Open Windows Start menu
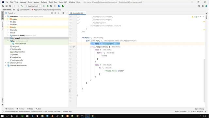 tap(2, 116)
